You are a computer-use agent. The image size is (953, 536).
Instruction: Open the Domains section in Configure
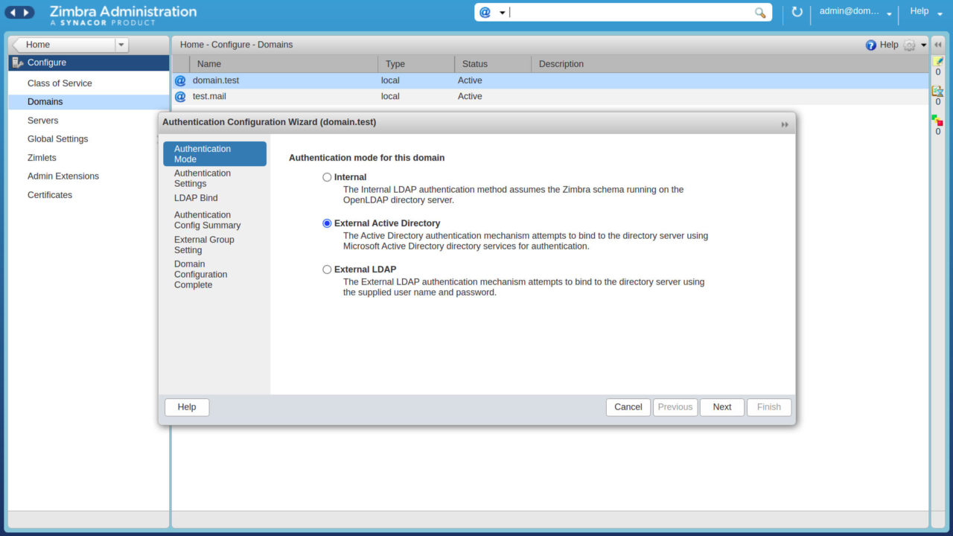click(x=45, y=101)
